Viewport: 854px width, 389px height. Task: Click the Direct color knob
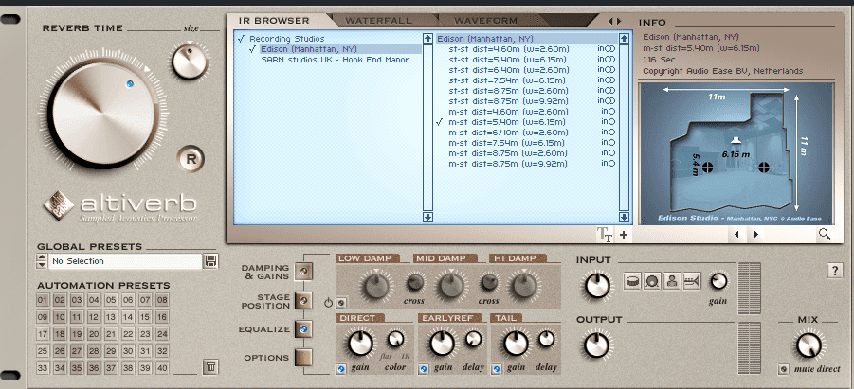(x=396, y=340)
